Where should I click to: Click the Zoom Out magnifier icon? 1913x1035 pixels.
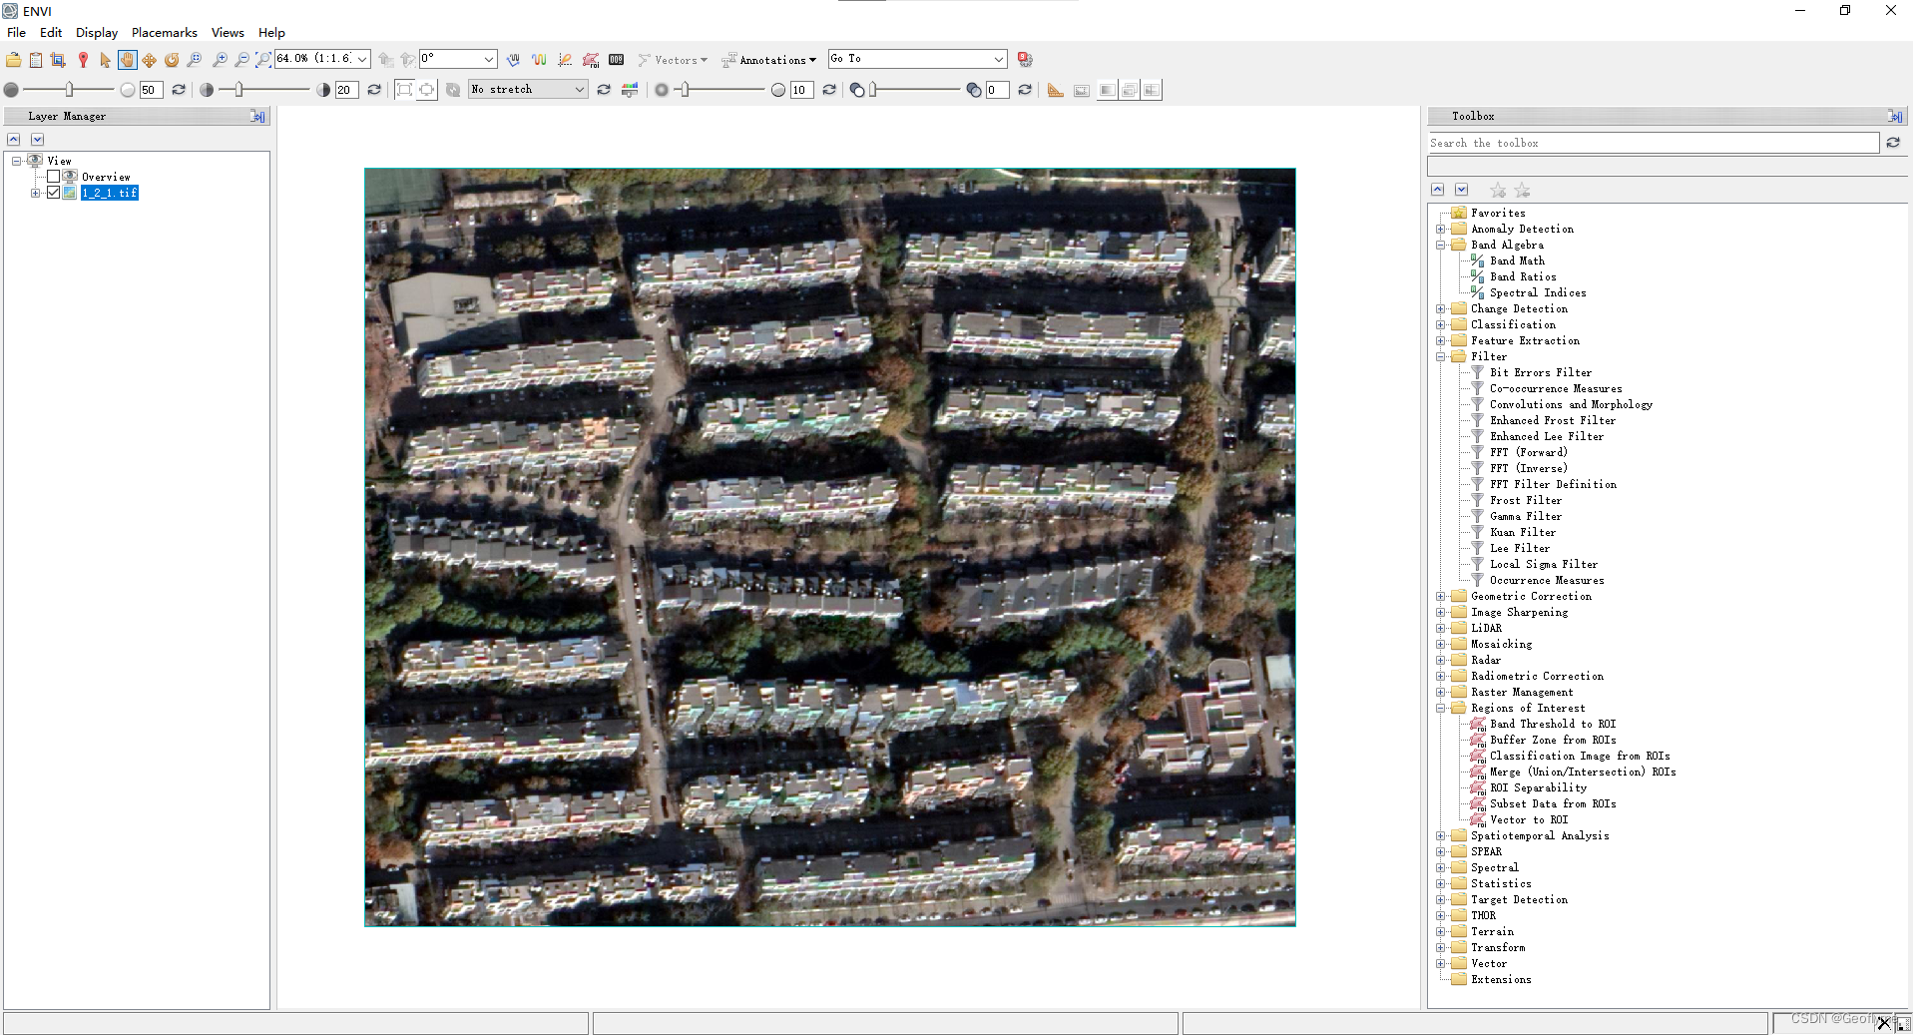241,60
